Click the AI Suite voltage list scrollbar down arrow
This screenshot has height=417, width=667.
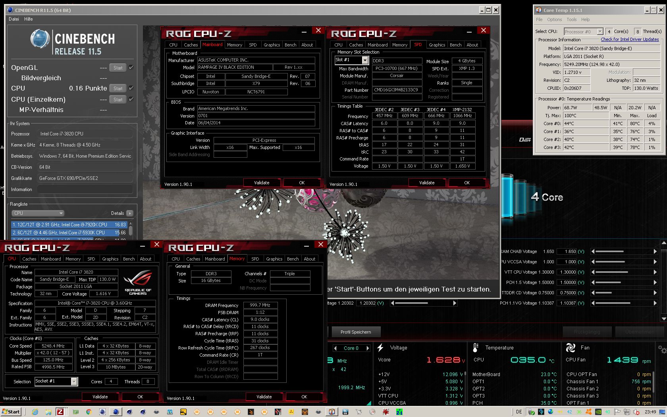click(663, 319)
